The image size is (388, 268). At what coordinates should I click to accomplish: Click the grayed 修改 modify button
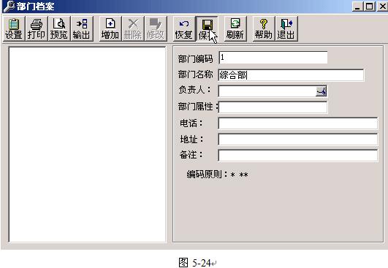(156, 28)
